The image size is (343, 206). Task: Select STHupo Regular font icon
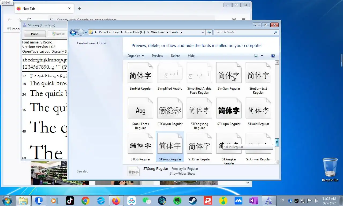(229, 108)
